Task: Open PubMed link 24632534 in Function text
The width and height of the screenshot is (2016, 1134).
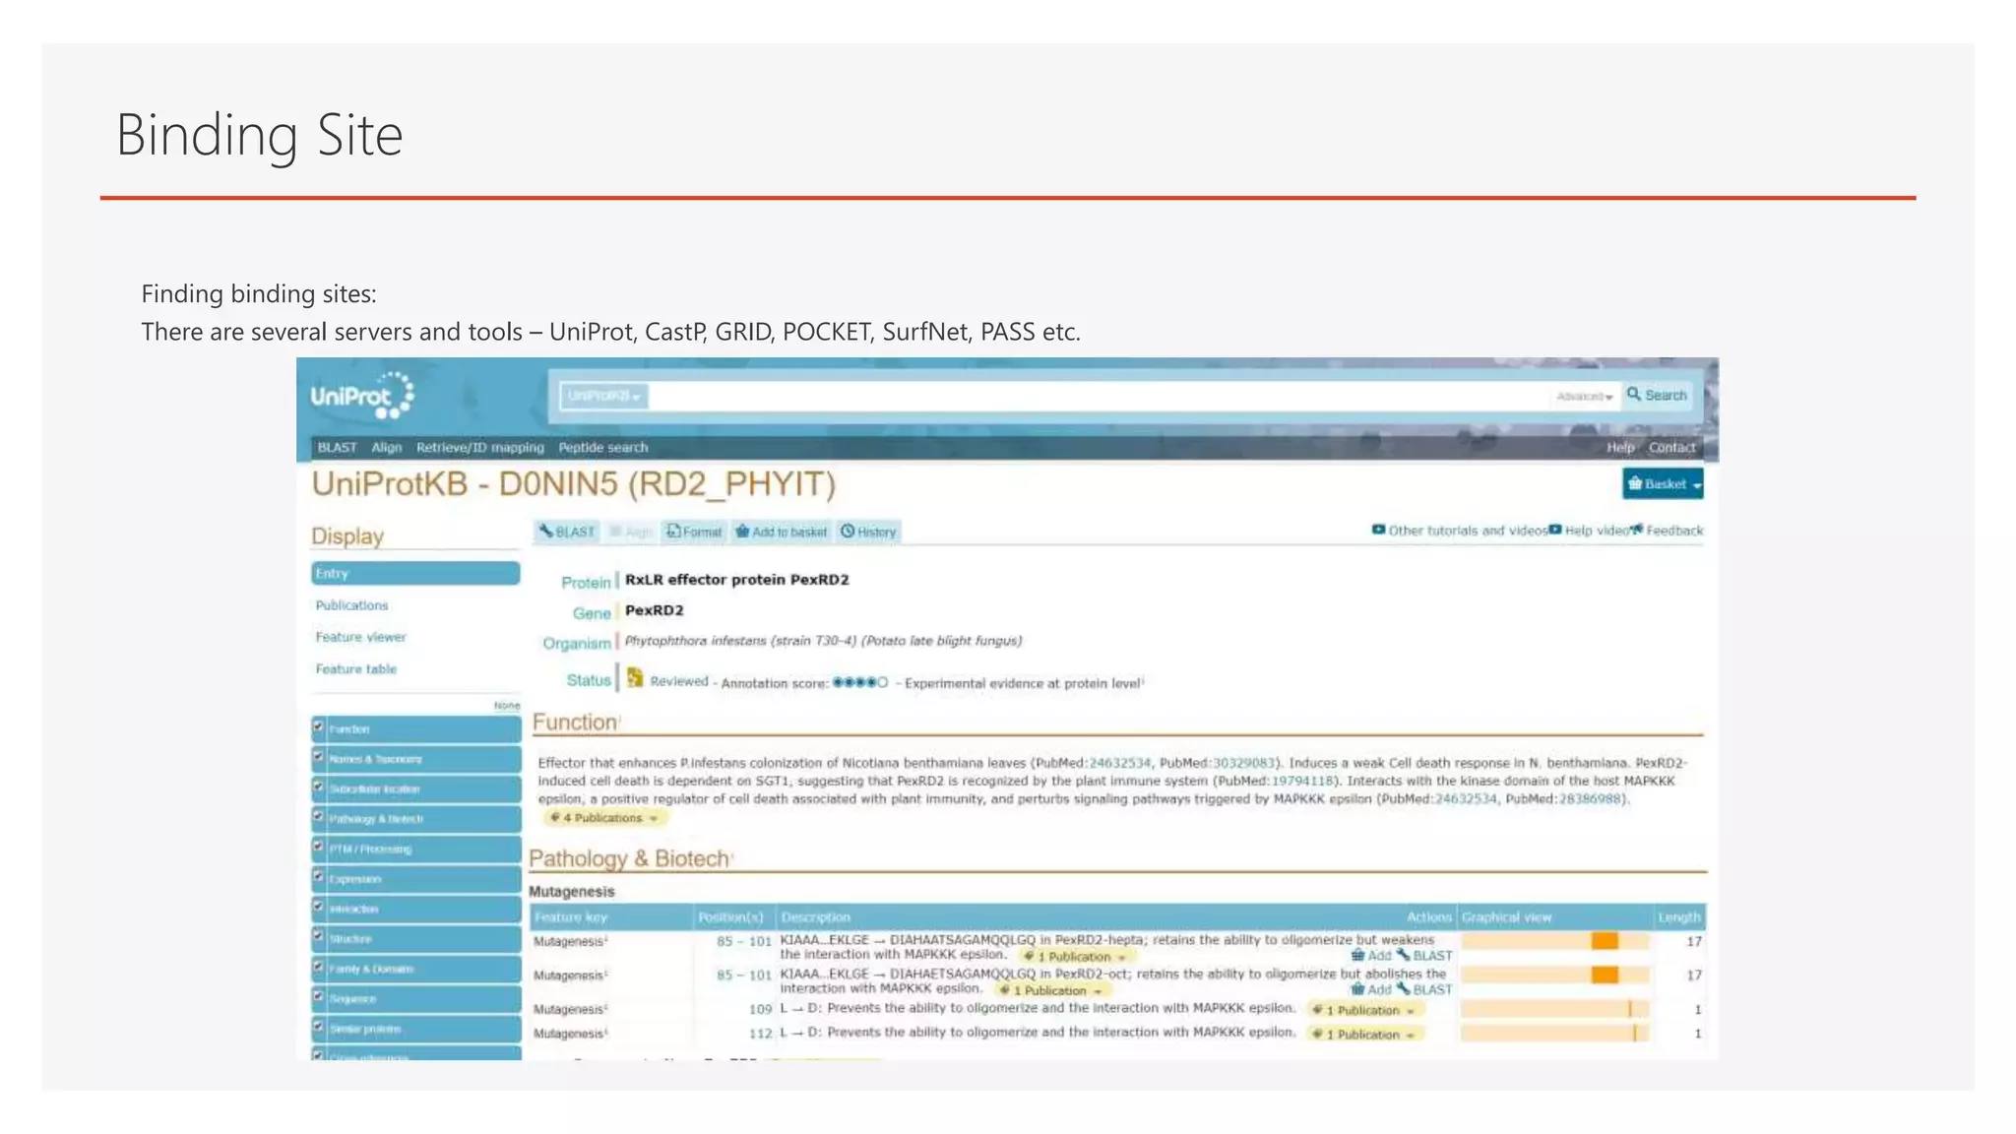Action: pos(1119,763)
